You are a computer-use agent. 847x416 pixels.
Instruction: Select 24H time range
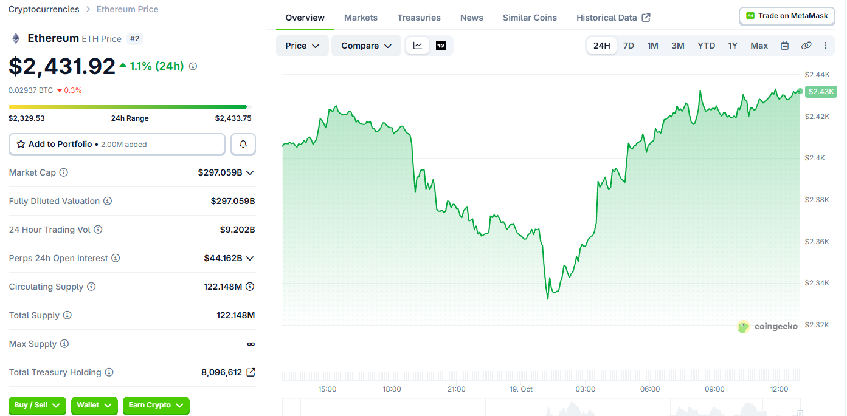[x=601, y=46]
